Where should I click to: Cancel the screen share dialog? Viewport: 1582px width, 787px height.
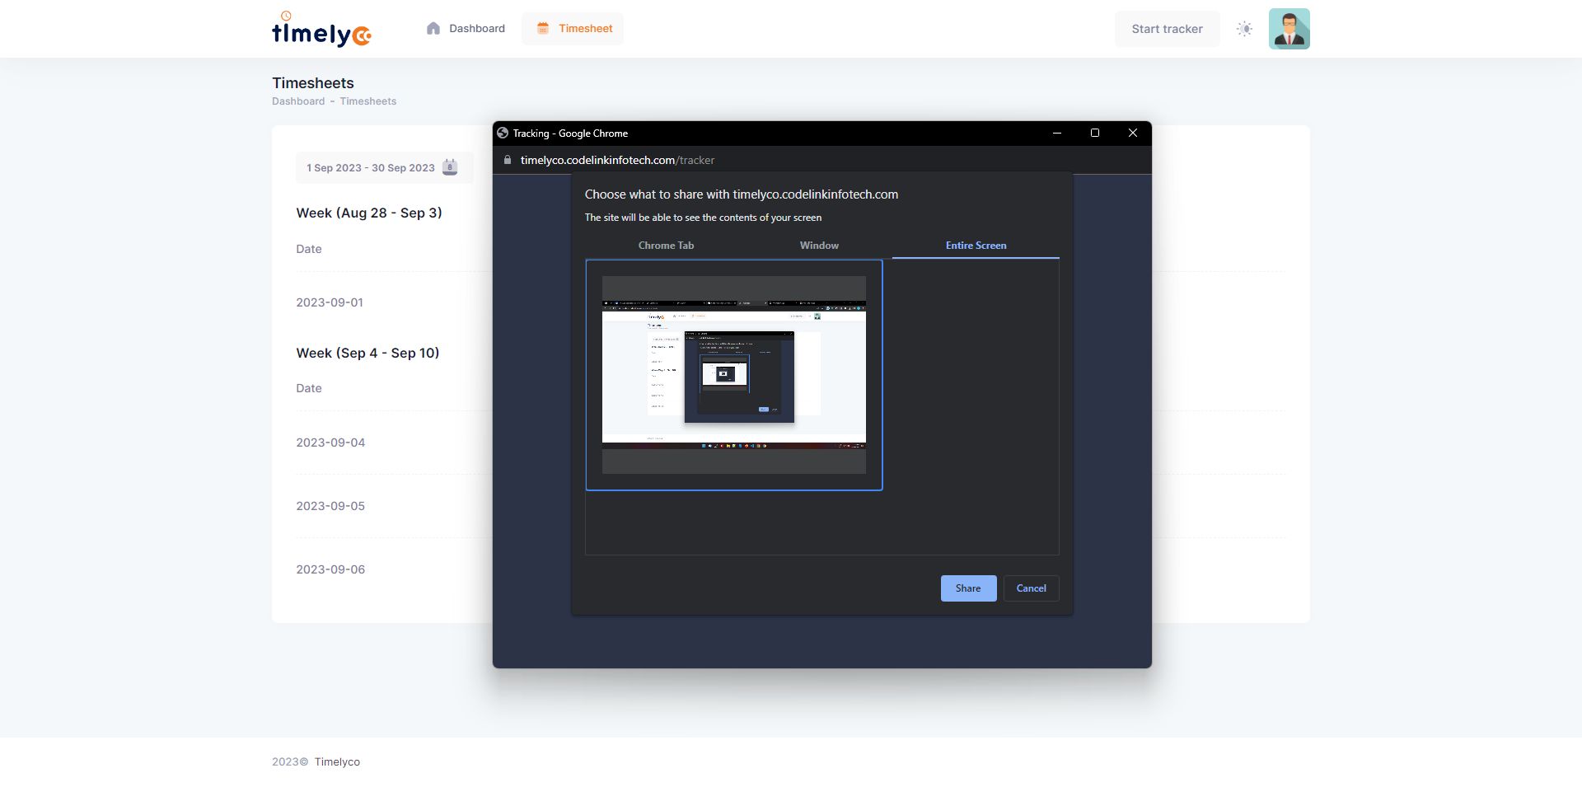[1031, 588]
